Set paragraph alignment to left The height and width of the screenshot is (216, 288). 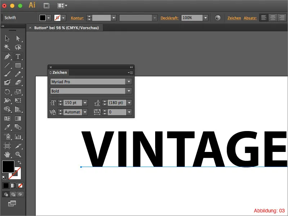(264, 18)
